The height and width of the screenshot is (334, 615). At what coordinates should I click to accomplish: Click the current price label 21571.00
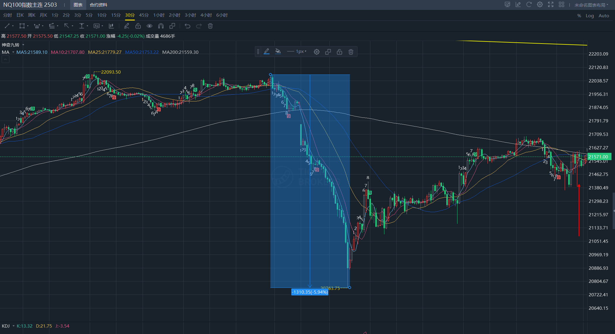[599, 157]
